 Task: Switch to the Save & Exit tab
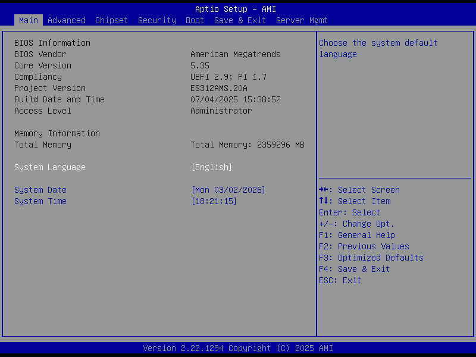(240, 20)
